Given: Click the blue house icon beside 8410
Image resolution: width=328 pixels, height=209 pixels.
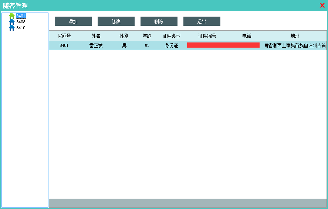Looking at the screenshot, I should [x=12, y=28].
